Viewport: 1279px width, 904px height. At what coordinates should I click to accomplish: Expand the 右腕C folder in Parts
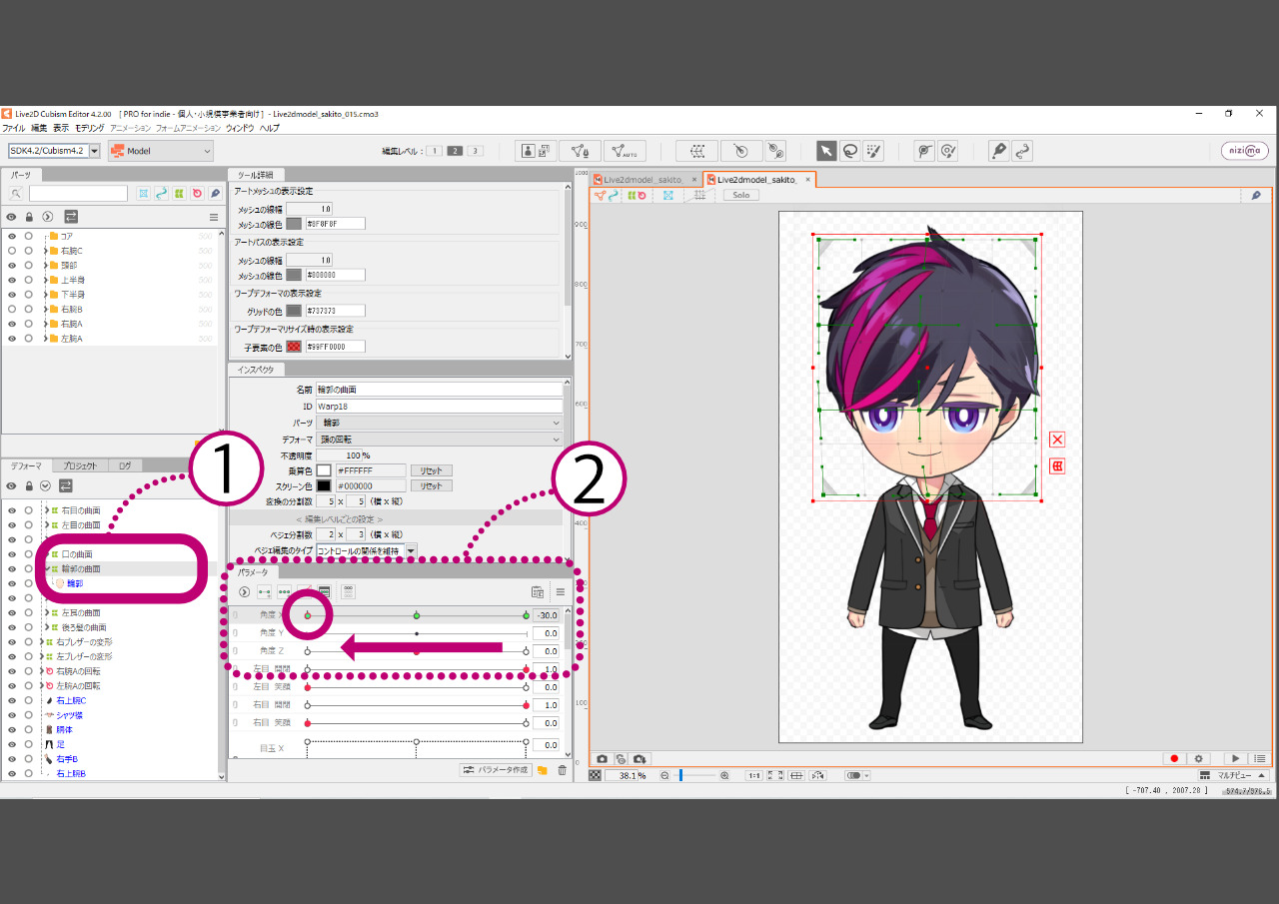pos(45,251)
